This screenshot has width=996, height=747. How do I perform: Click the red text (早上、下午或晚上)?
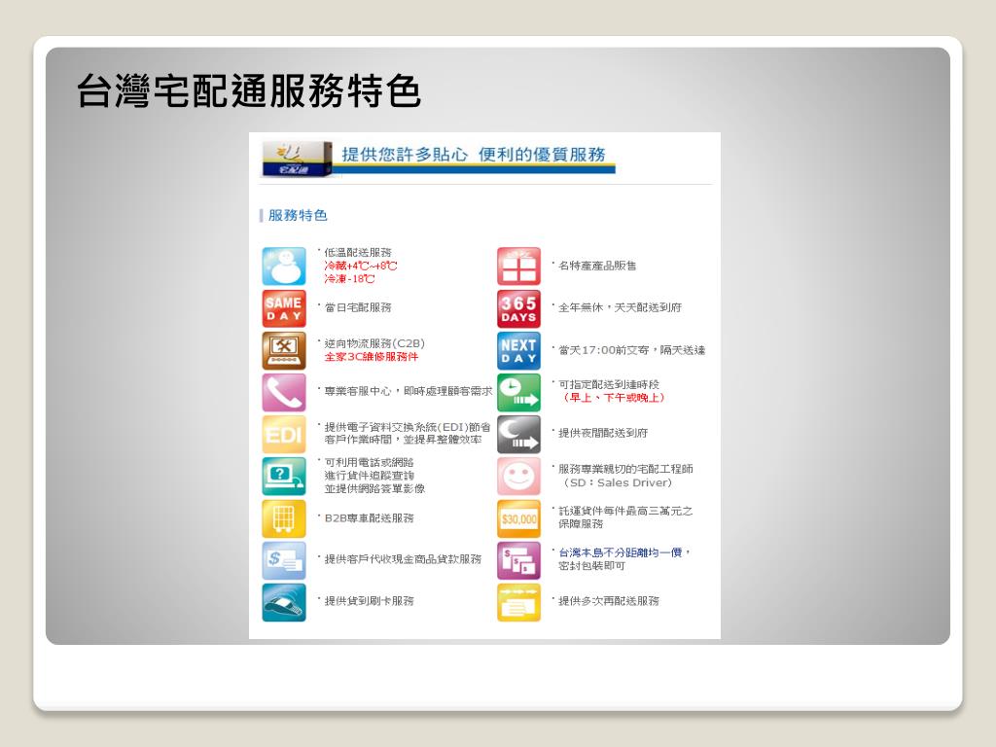[x=615, y=398]
